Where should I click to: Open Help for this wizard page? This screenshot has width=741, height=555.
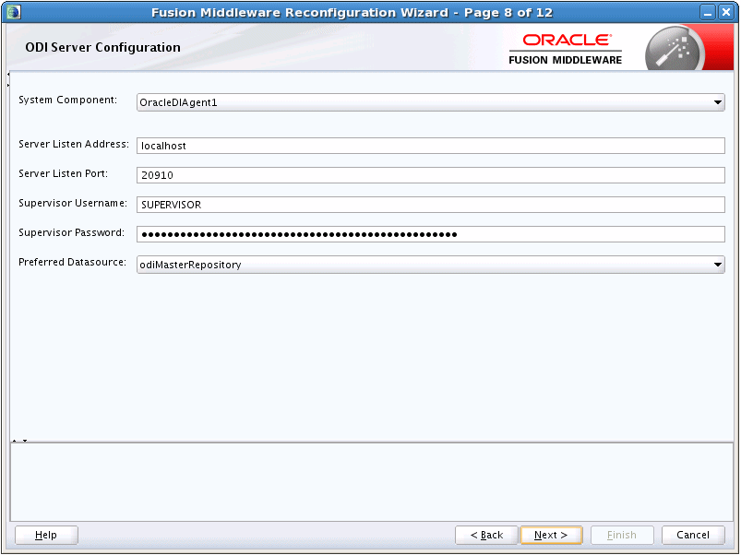click(x=46, y=535)
